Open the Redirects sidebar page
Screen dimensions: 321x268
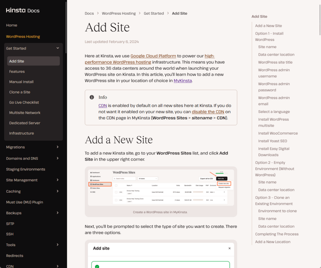click(x=15, y=256)
